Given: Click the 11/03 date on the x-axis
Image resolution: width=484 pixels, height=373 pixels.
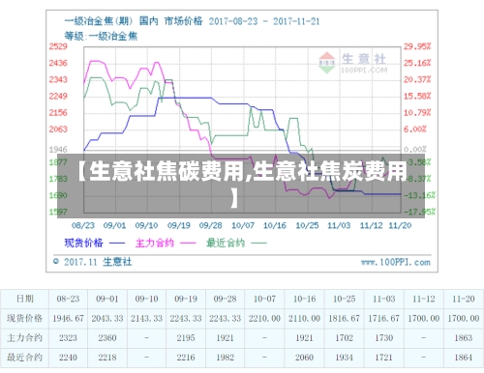Looking at the screenshot, I should click(339, 225).
